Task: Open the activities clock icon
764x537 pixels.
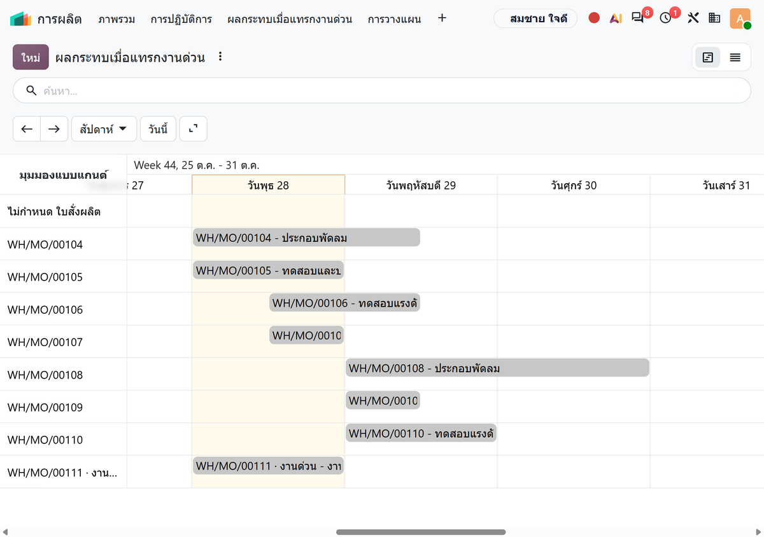Action: point(665,18)
